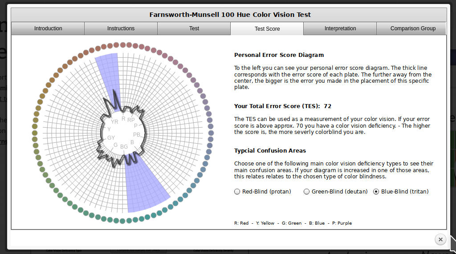456x254 pixels.
Task: Click the RP label in diagram center
Action: [131, 120]
